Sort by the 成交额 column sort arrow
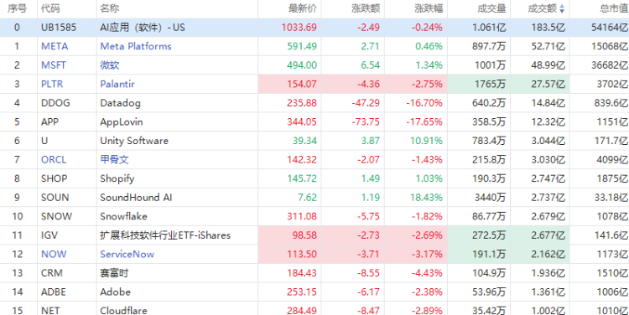 coord(562,9)
